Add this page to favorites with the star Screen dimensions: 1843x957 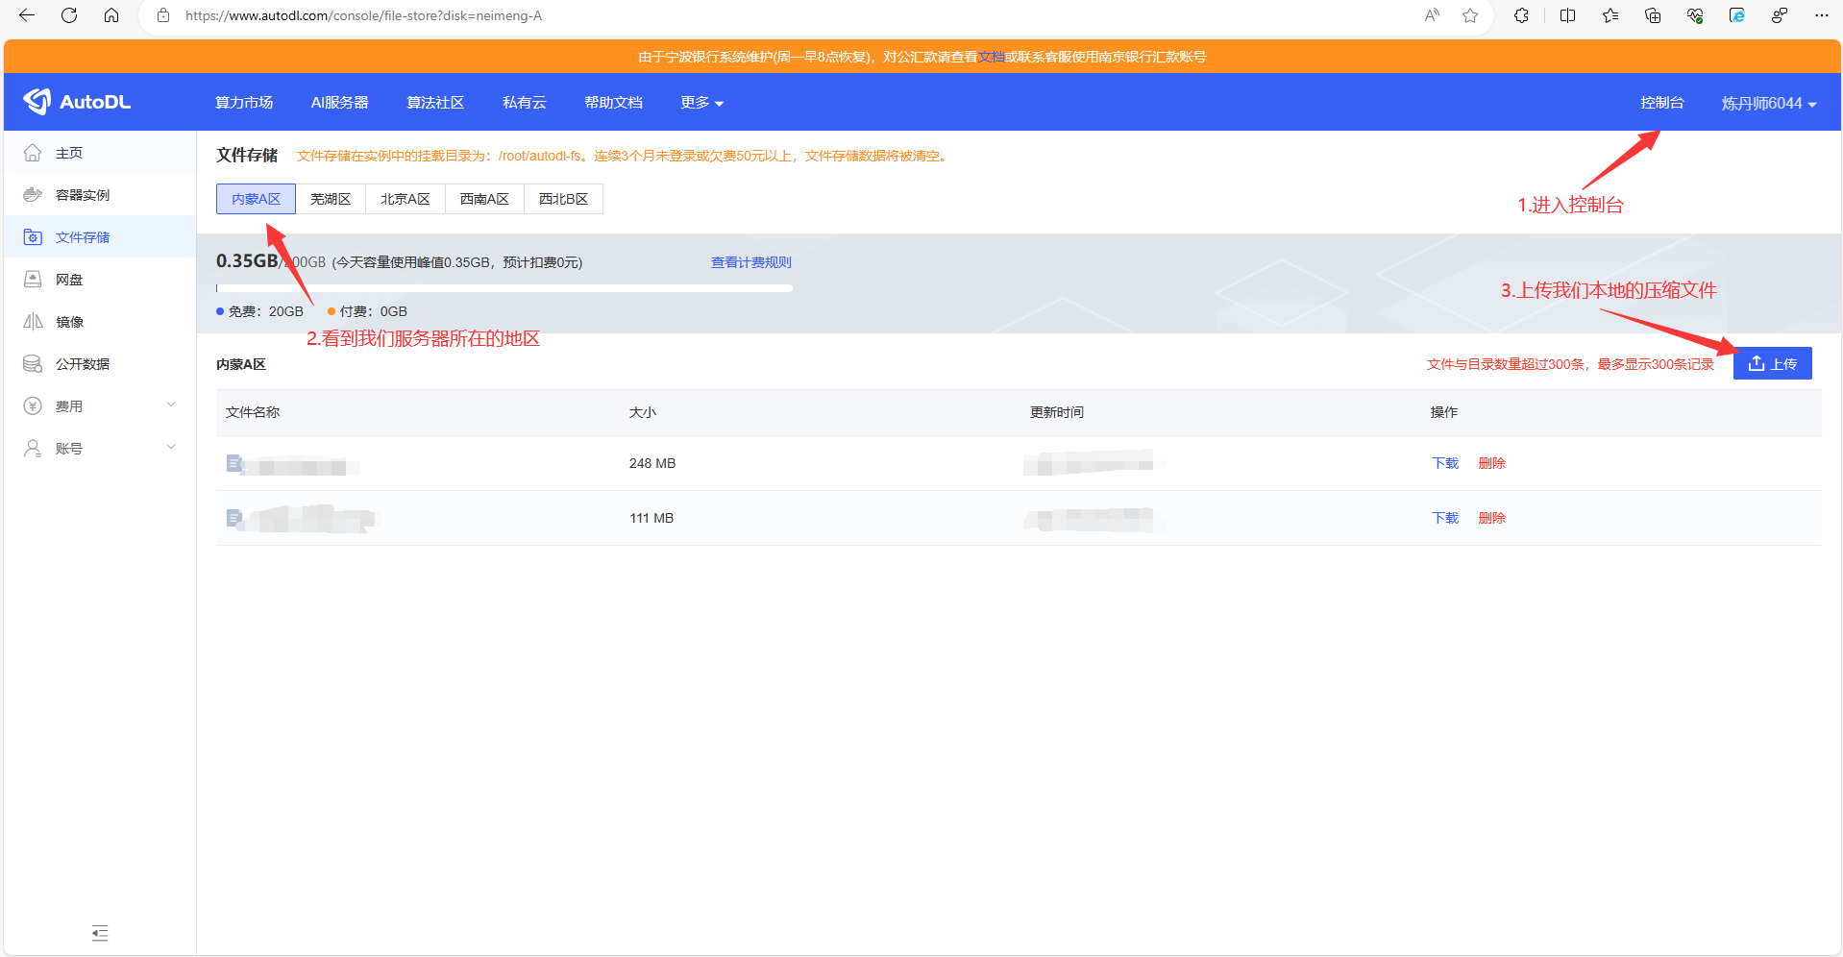(x=1470, y=15)
